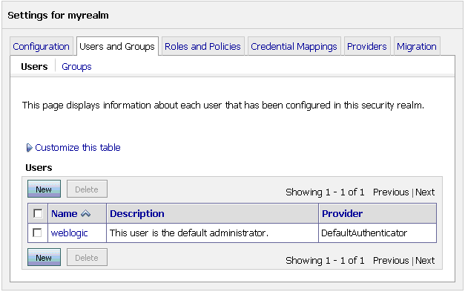The height and width of the screenshot is (292, 465).
Task: Click the bold 'Users' table title
Action: tap(39, 167)
